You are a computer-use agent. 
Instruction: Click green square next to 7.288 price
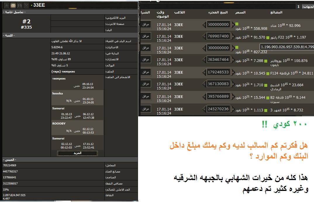pyautogui.click(x=266, y=61)
